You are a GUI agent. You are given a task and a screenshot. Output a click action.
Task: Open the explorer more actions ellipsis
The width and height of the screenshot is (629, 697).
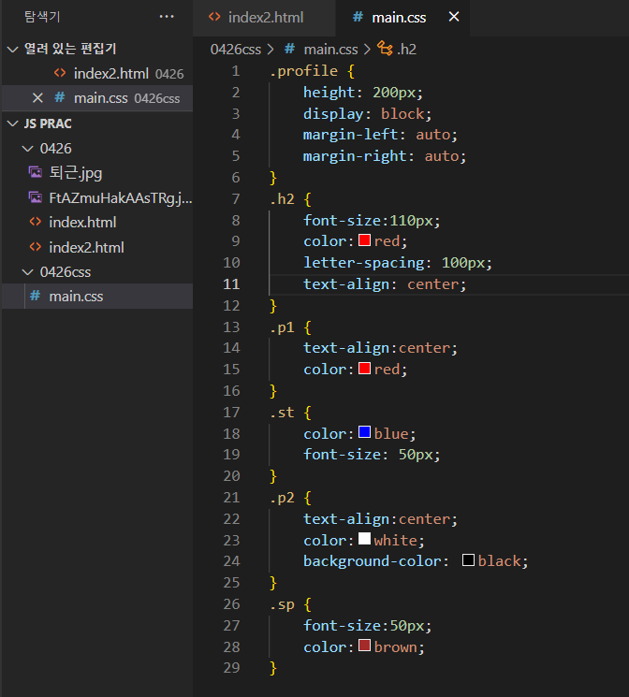167,17
